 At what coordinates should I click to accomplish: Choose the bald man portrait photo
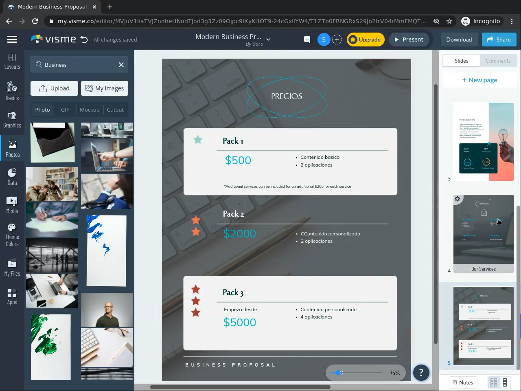coord(107,310)
